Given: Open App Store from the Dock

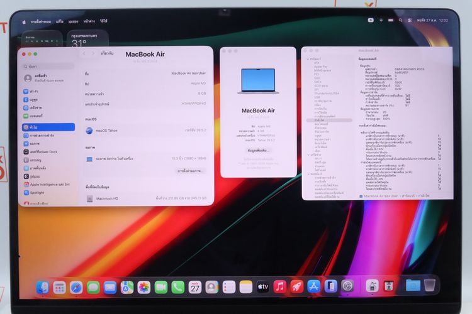Looking at the screenshot, I should tap(313, 286).
